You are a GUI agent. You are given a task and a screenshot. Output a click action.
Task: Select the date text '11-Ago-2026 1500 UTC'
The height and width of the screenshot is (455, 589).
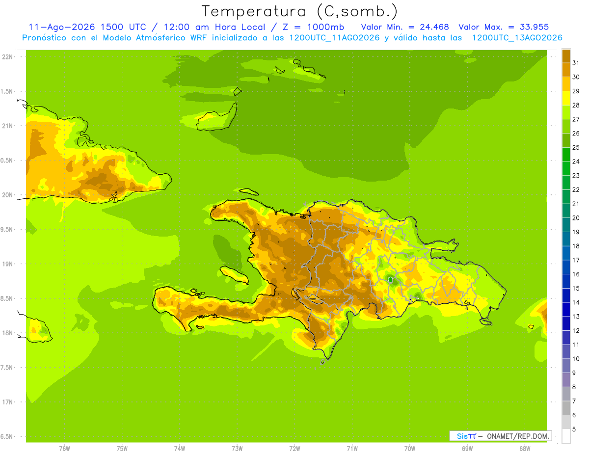pyautogui.click(x=86, y=27)
